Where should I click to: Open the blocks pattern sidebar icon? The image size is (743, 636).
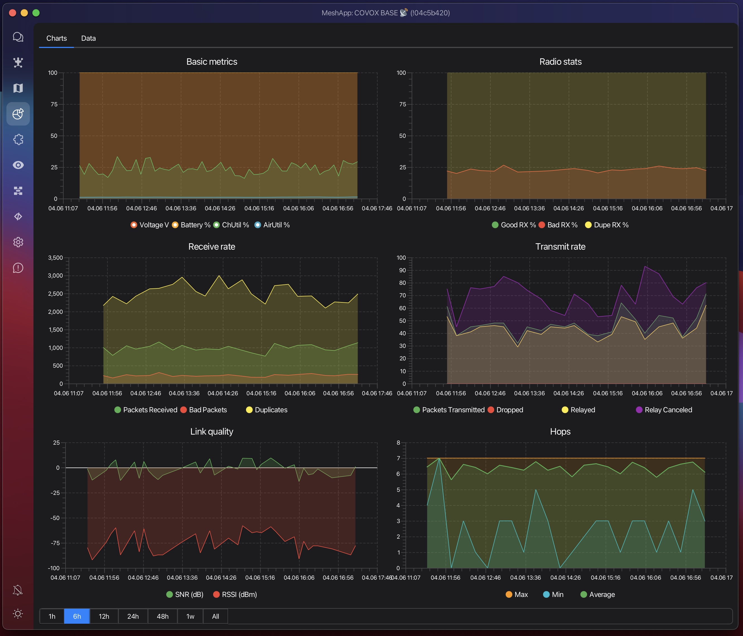coord(18,191)
